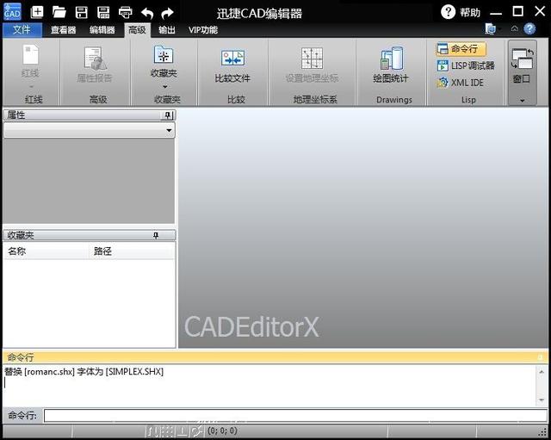Pin the 收藏夹 panel
Screen dimensions: 551x440
[x=156, y=235]
